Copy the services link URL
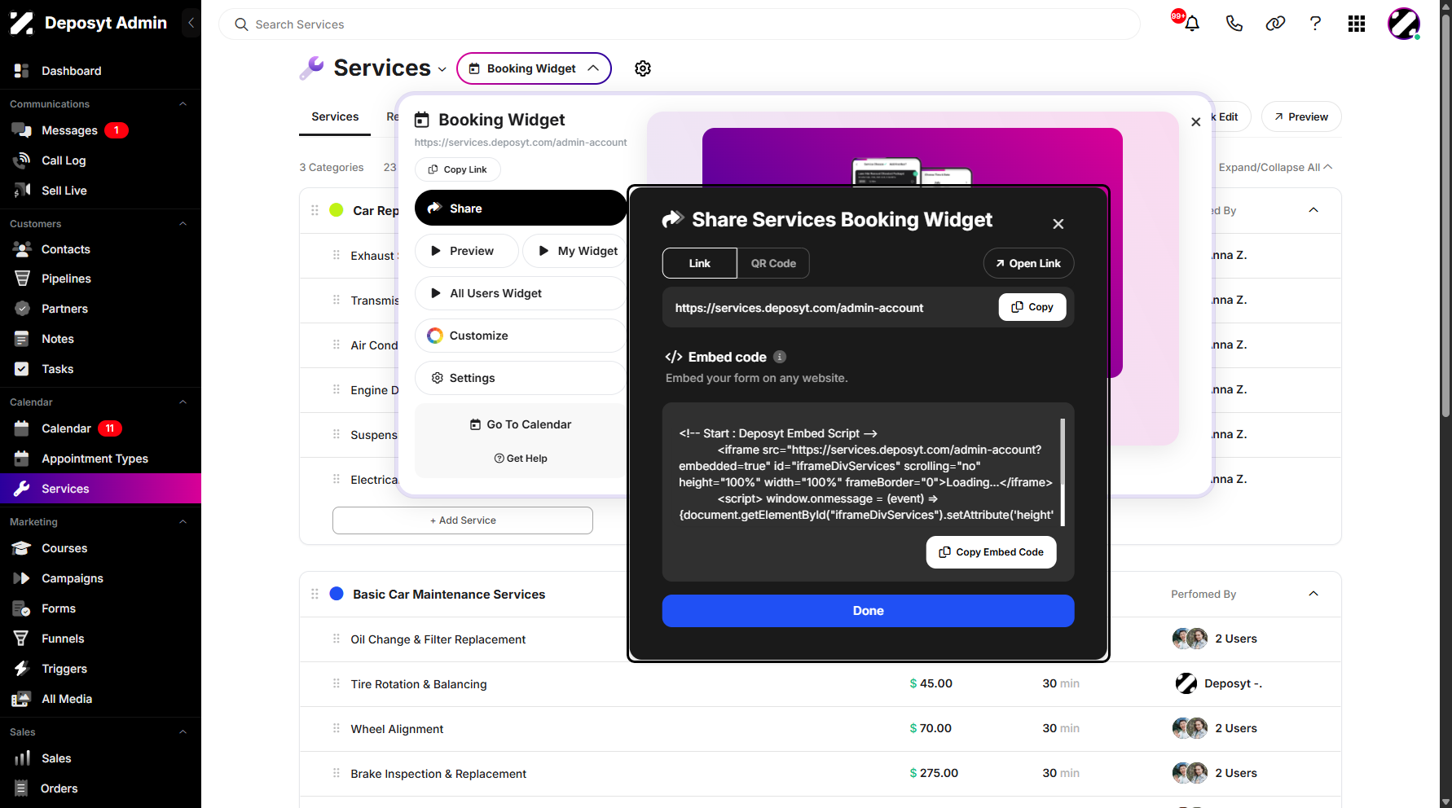 click(1032, 307)
